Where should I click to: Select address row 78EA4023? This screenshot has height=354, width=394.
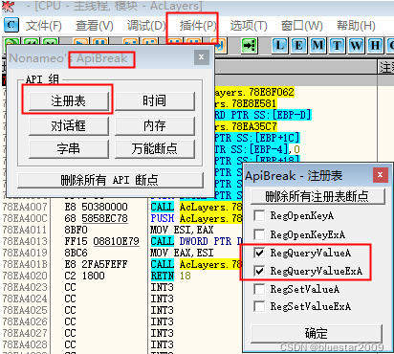(25, 287)
